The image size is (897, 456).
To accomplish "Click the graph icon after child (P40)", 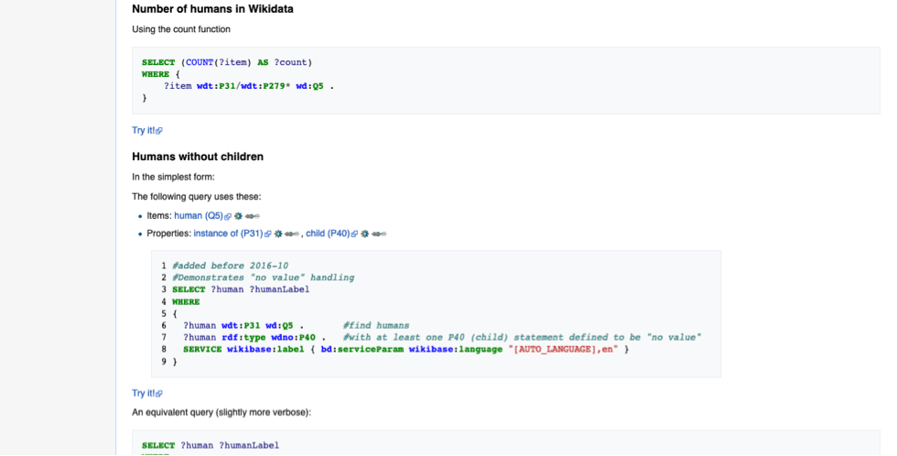I will [x=379, y=234].
